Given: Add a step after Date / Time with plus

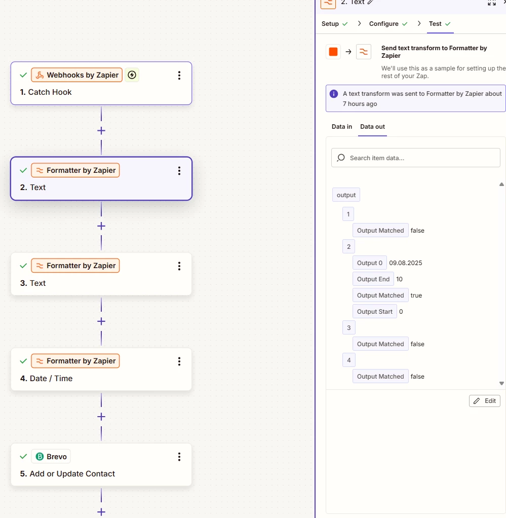Looking at the screenshot, I should pyautogui.click(x=101, y=417).
